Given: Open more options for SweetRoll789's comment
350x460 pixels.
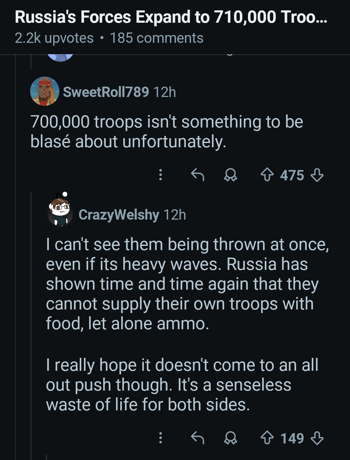Looking at the screenshot, I should (160, 176).
